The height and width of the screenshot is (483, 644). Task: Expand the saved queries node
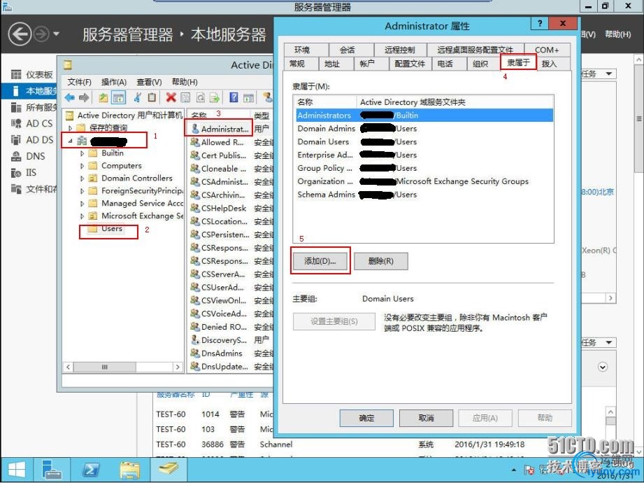tap(70, 128)
